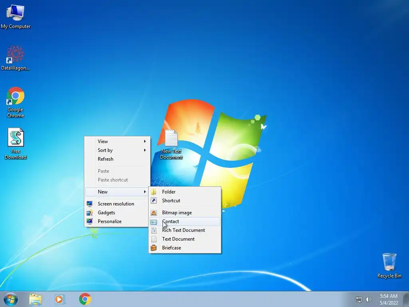Create a new Shortcut from submenu
Viewport: 409px width, 307px height.
pos(185,201)
